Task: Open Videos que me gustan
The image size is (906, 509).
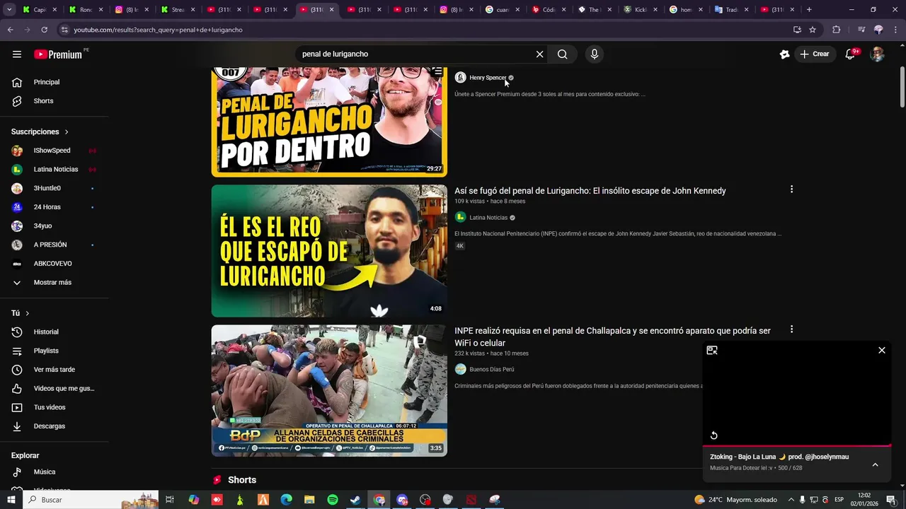Action: 55,388
